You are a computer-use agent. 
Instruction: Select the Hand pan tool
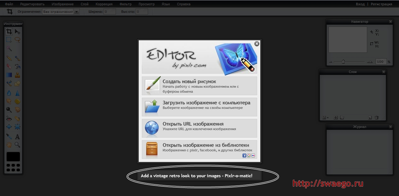point(9,145)
